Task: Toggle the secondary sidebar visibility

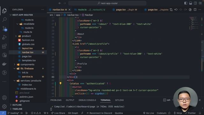Action: [x=195, y=3]
